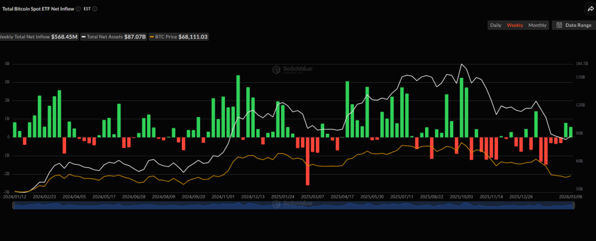
Task: Click the last green bar at 2026/03/06
Action: (570, 132)
